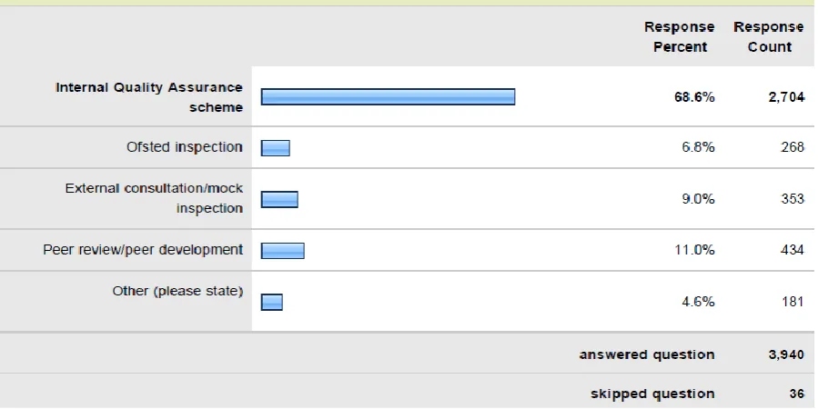This screenshot has height=409, width=818.
Task: Click the Response Percent column header
Action: pyautogui.click(x=679, y=36)
